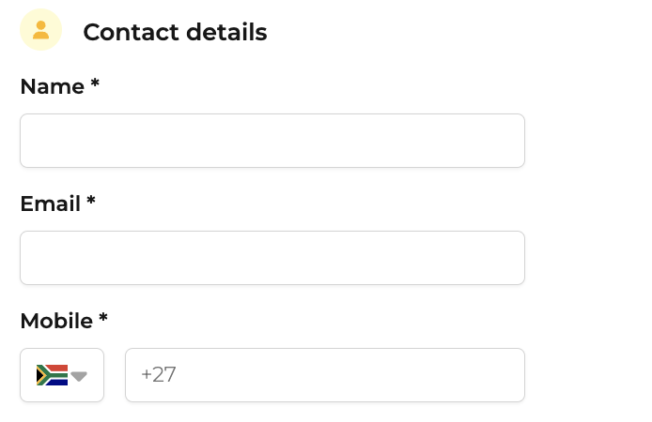Click the Contact details heading
Image resolution: width=652 pixels, height=422 pixels.
175,32
